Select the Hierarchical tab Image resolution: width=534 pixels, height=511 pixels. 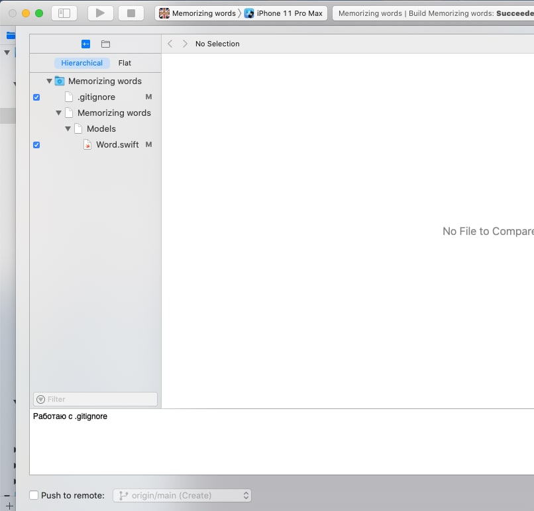pyautogui.click(x=81, y=63)
